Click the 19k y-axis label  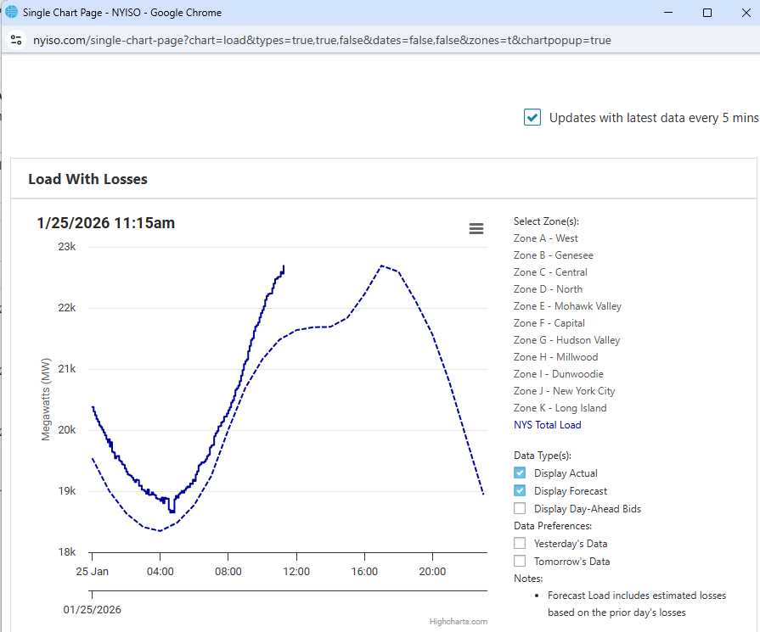[67, 490]
